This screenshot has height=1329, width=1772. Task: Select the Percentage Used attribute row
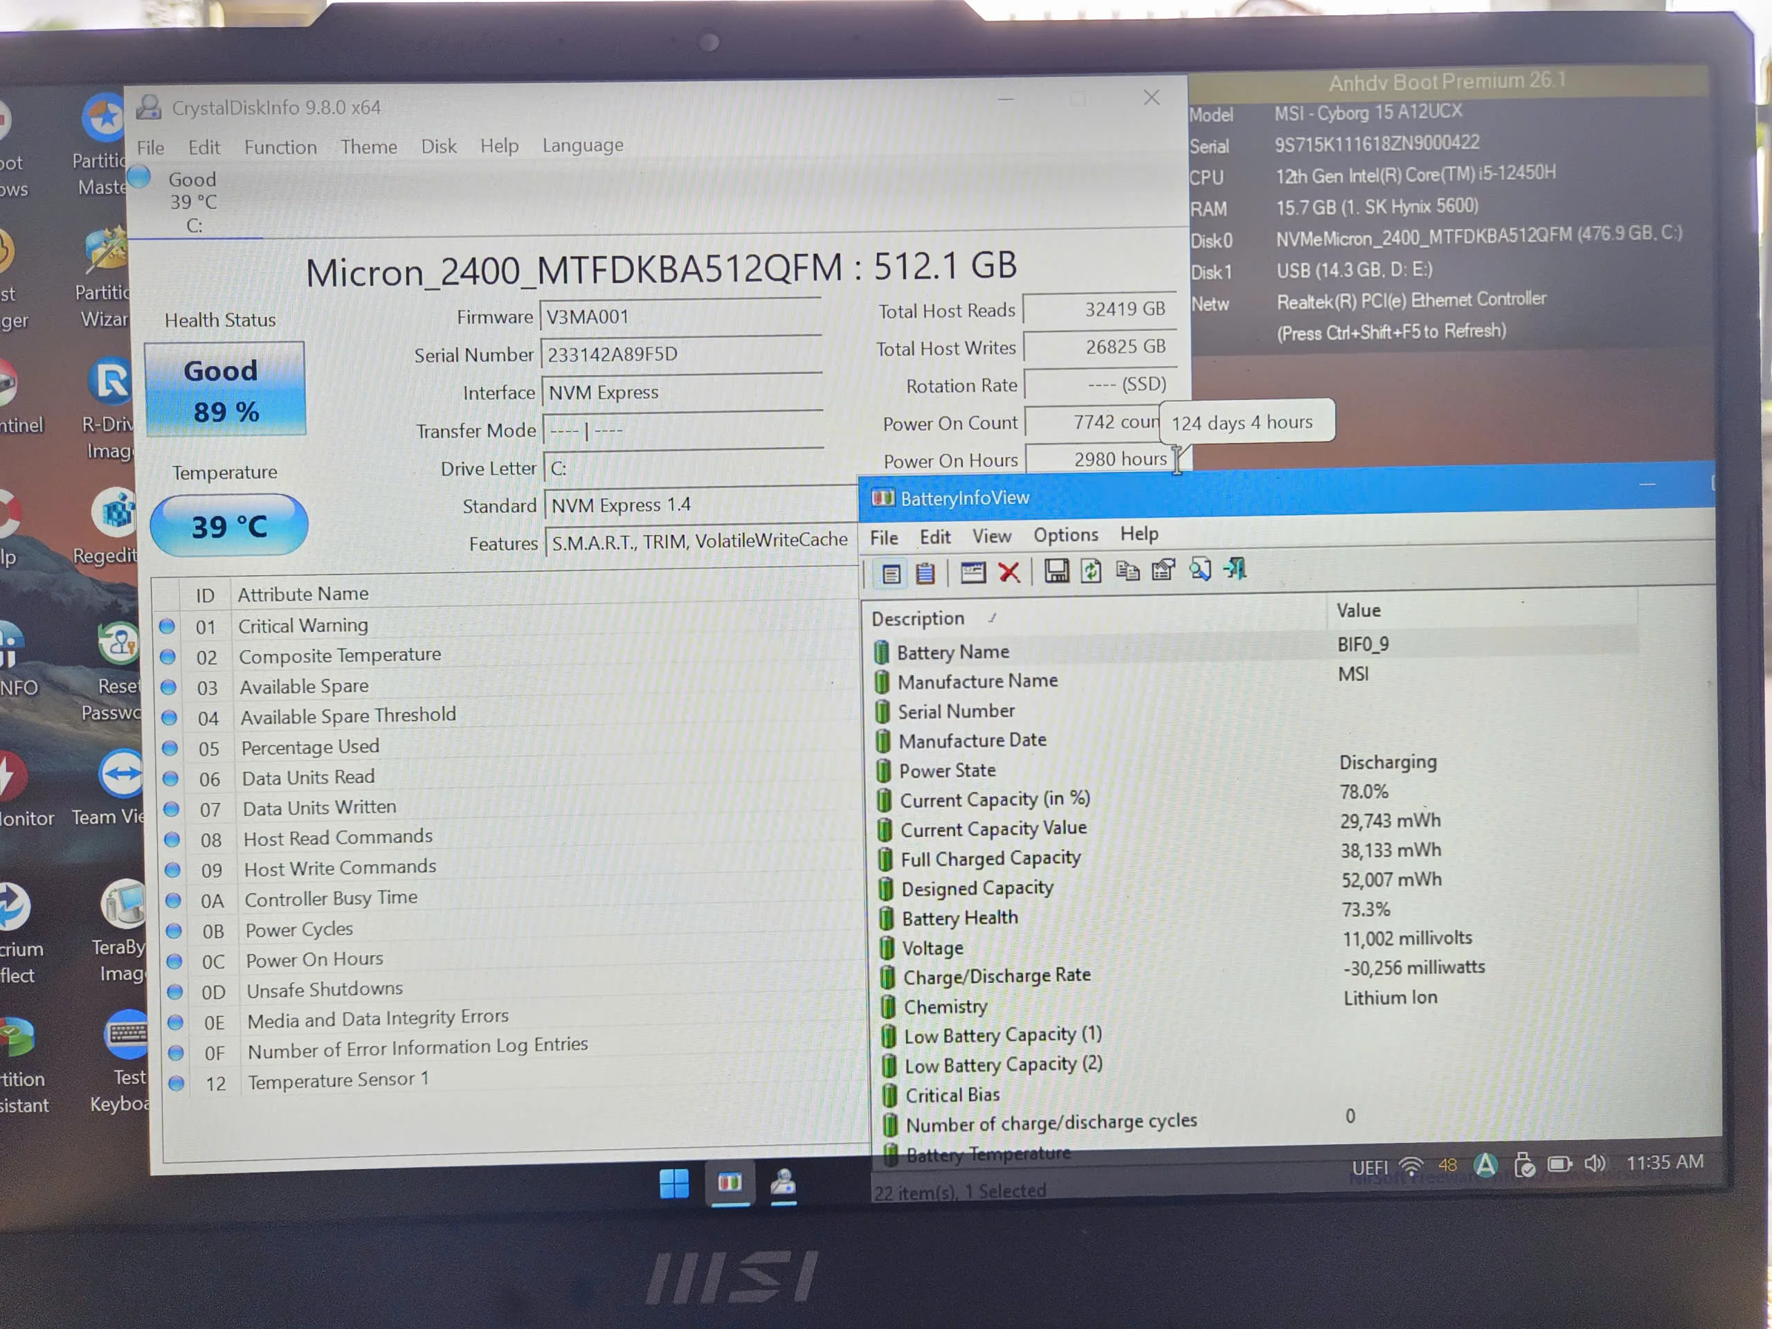pos(509,748)
